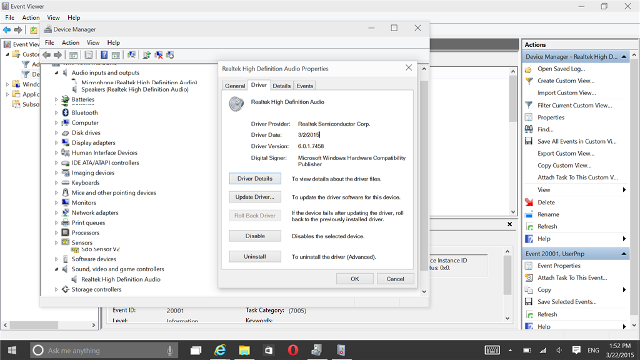Switch to the General tab
The height and width of the screenshot is (360, 640).
235,86
